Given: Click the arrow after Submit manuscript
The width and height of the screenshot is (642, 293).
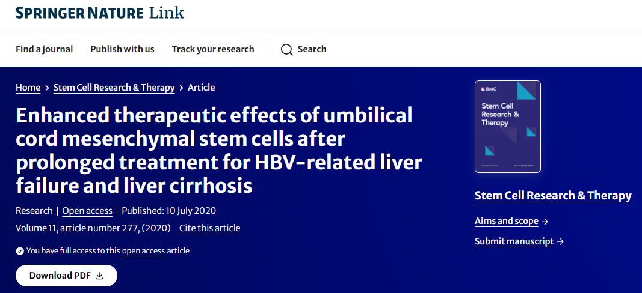Looking at the screenshot, I should (560, 242).
